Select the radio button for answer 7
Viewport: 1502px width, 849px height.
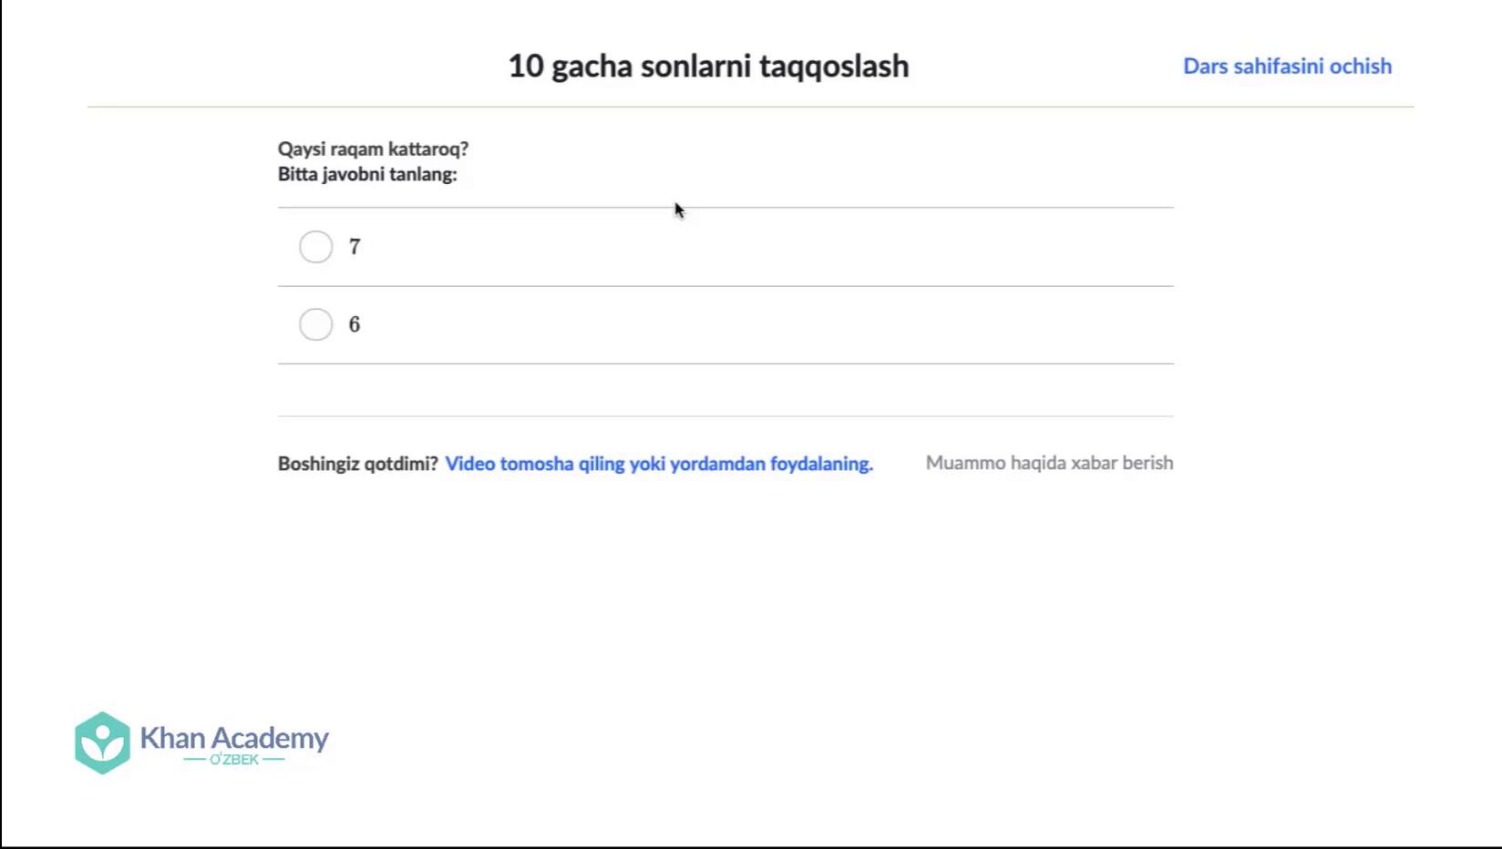pos(315,247)
